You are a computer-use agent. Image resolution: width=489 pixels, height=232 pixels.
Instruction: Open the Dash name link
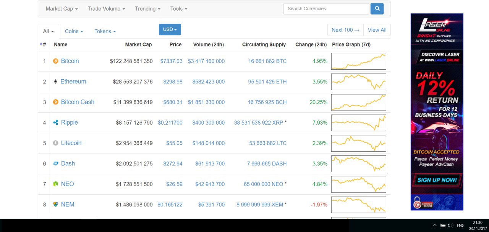click(68, 163)
